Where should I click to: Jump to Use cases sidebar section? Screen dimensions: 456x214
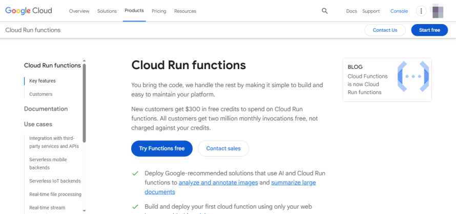(x=38, y=124)
